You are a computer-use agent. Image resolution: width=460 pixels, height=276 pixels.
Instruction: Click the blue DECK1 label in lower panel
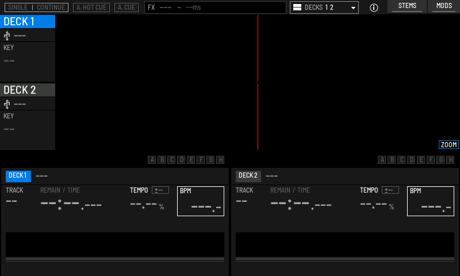[18, 176]
